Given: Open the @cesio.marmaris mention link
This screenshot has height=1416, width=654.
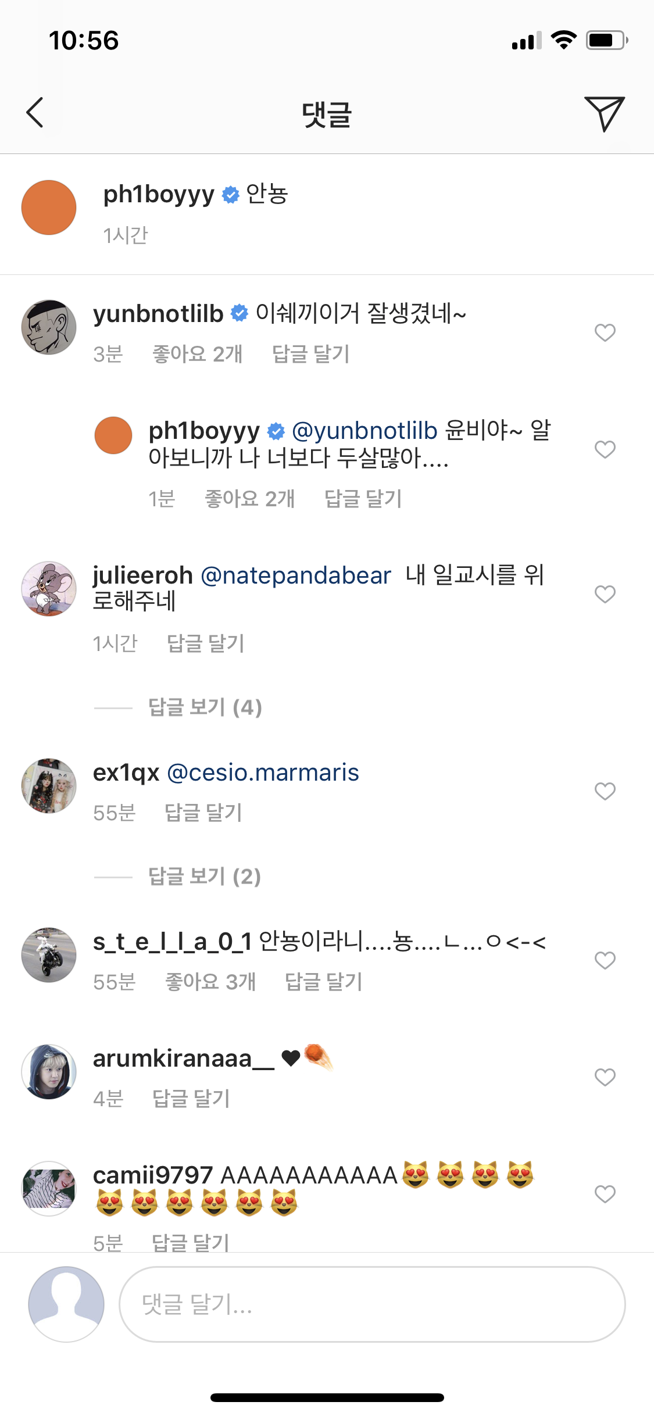Looking at the screenshot, I should point(263,773).
